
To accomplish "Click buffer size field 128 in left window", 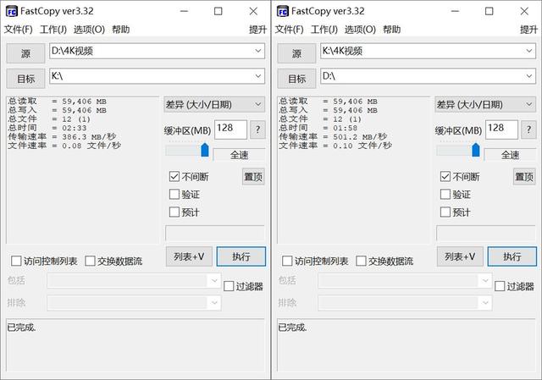I will [230, 129].
